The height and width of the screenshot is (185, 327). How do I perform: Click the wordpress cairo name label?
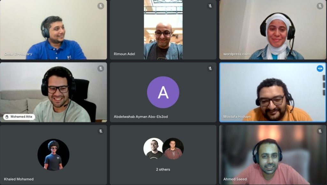click(237, 54)
